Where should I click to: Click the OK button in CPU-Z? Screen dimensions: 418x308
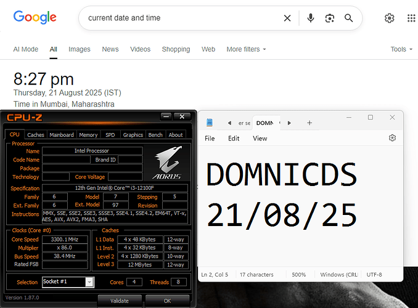[168, 301]
